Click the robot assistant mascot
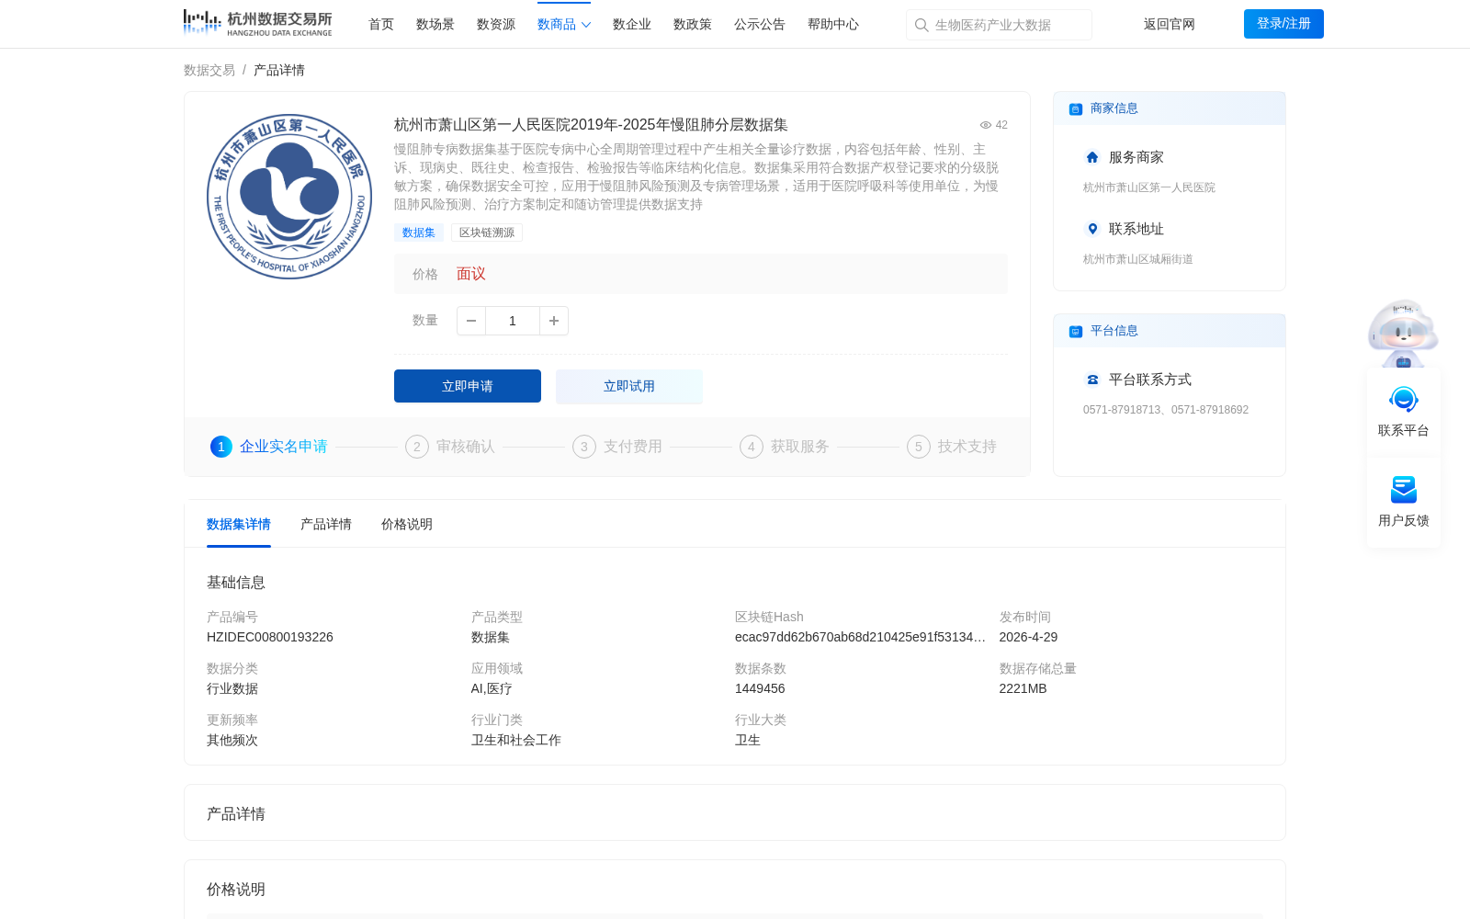The height and width of the screenshot is (919, 1470). pyautogui.click(x=1403, y=333)
